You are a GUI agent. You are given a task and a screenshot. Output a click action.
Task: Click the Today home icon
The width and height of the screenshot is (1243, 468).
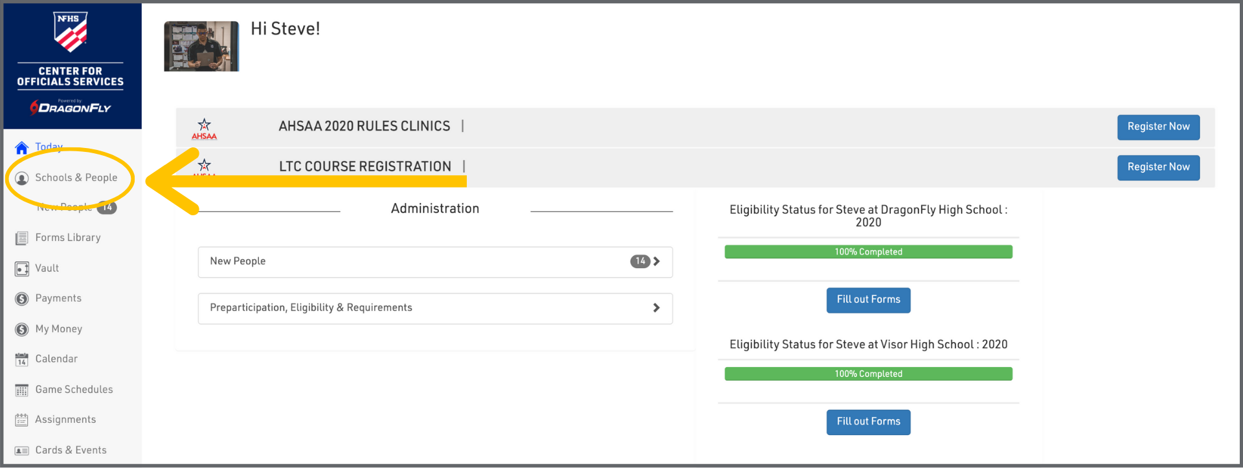[21, 147]
